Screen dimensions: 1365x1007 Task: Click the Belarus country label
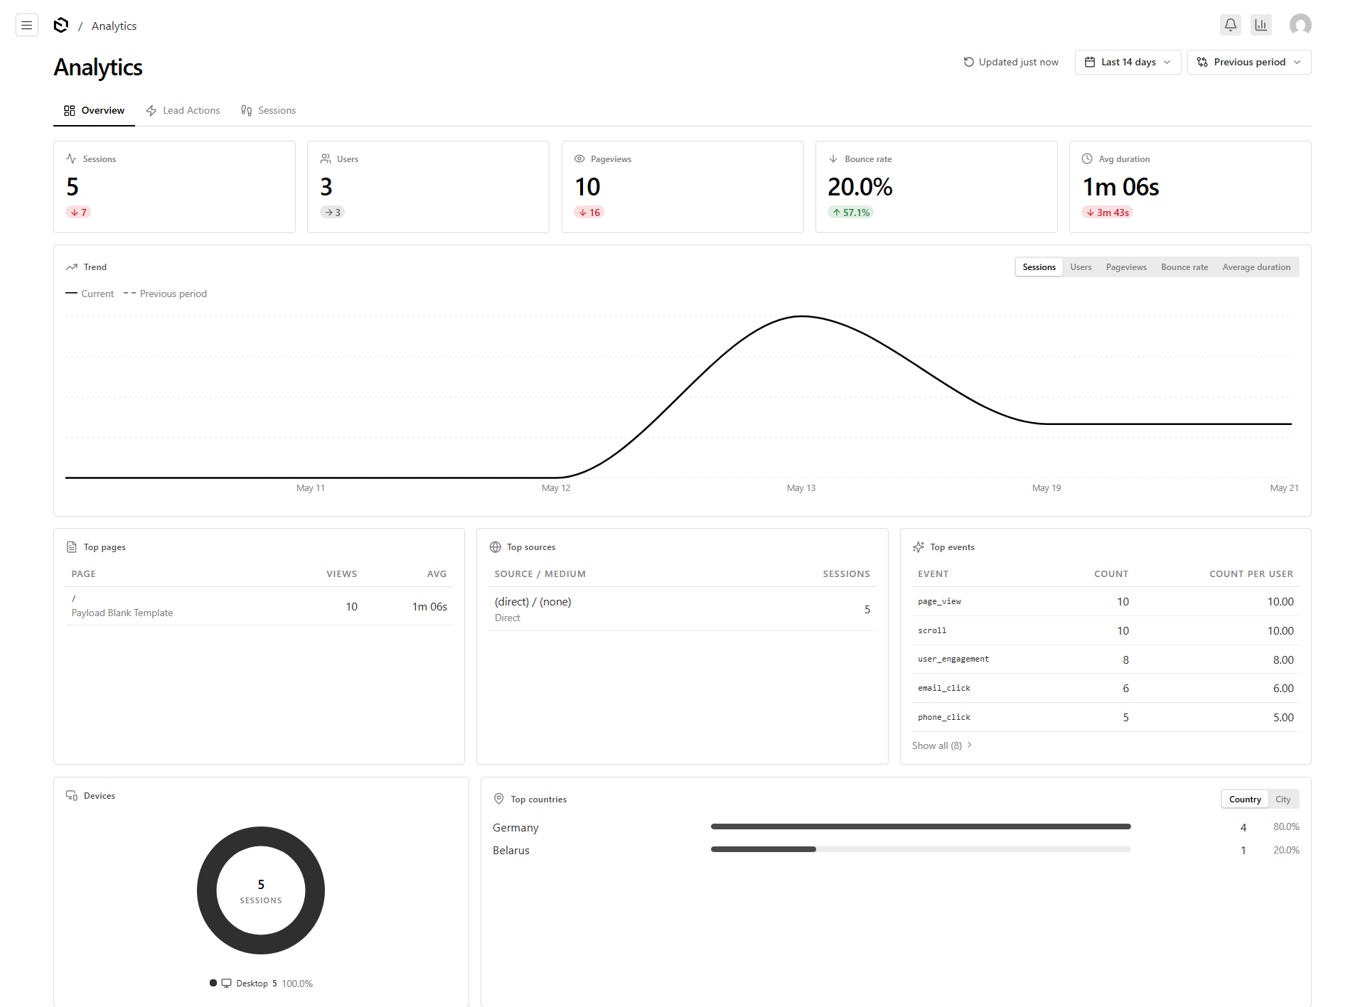coord(510,850)
